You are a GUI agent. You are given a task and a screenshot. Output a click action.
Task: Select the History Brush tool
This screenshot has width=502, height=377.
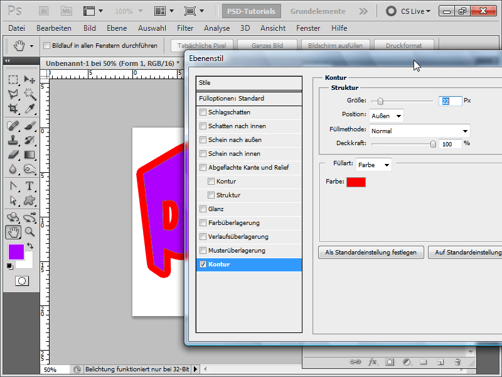click(29, 140)
